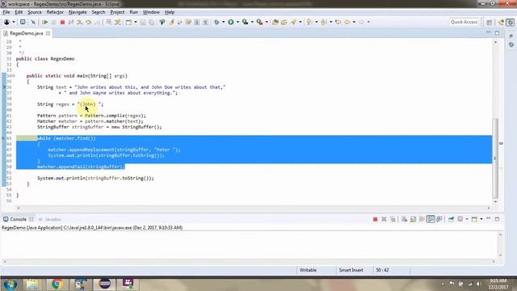Click the Forward navigation arrow
This screenshot has height=291, width=517.
point(362,22)
